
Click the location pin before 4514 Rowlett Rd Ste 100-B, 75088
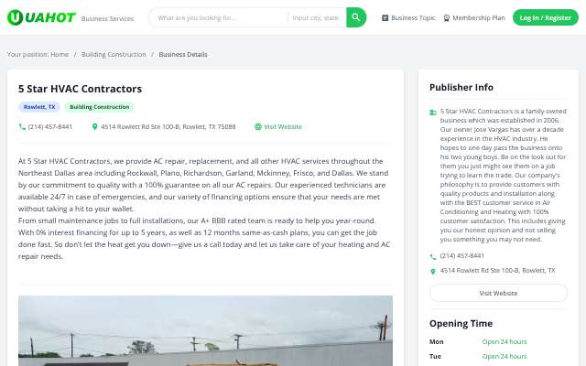click(x=94, y=126)
